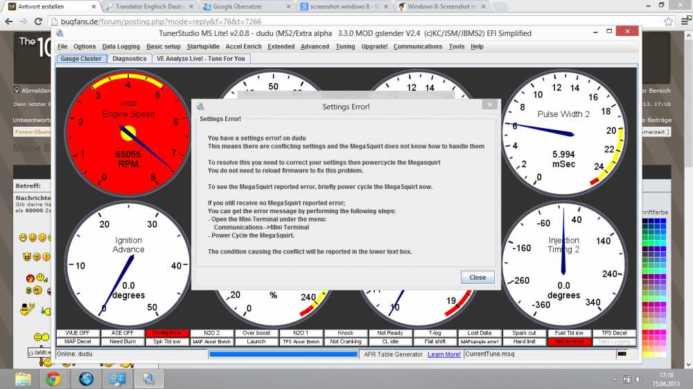Expand the Accel Enrich menu
Viewport: 693px width, 389px height.
(244, 46)
